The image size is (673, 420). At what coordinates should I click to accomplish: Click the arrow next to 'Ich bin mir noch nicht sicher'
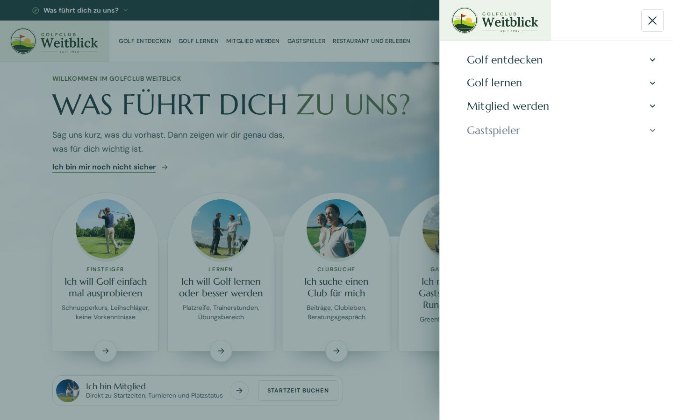[x=165, y=167]
